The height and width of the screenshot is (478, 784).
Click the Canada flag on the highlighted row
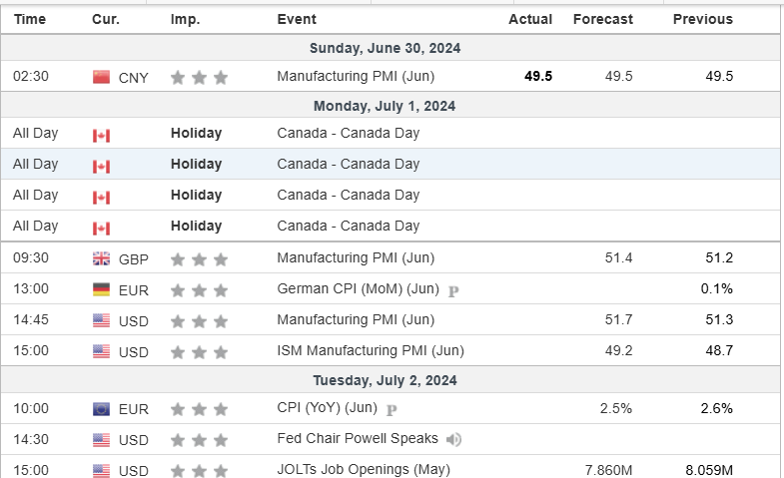(x=101, y=165)
